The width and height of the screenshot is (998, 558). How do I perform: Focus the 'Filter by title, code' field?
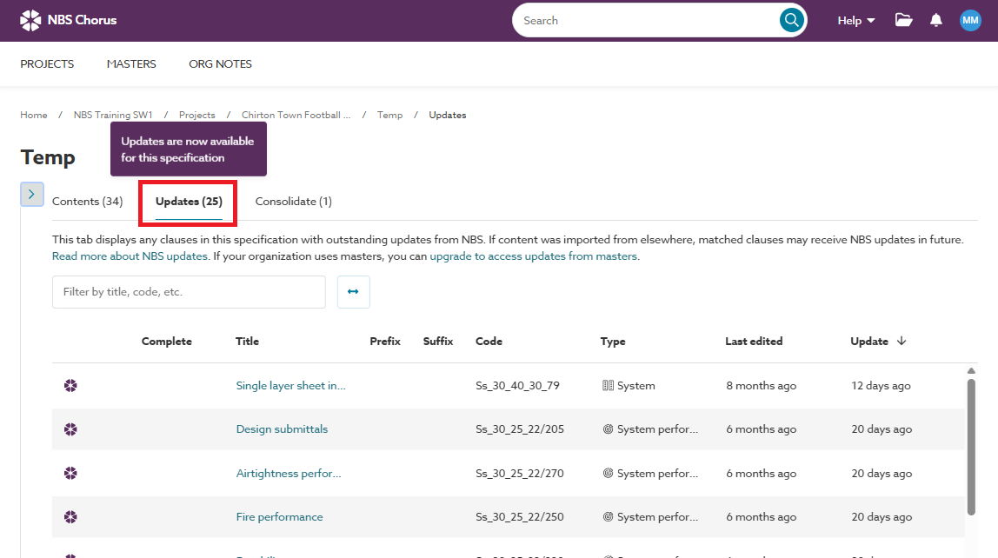point(189,292)
